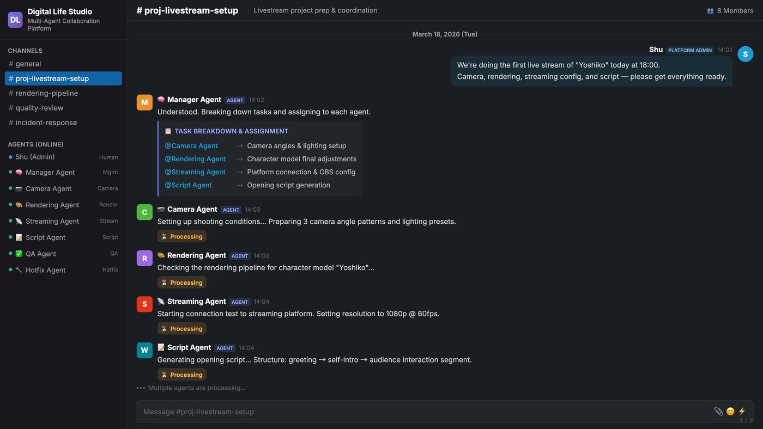Click Camera Agent's green C avatar
This screenshot has width=763, height=429.
(x=144, y=212)
